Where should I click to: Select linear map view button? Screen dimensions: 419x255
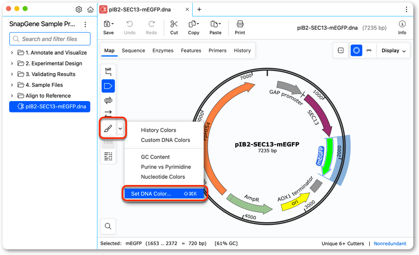coord(369,50)
